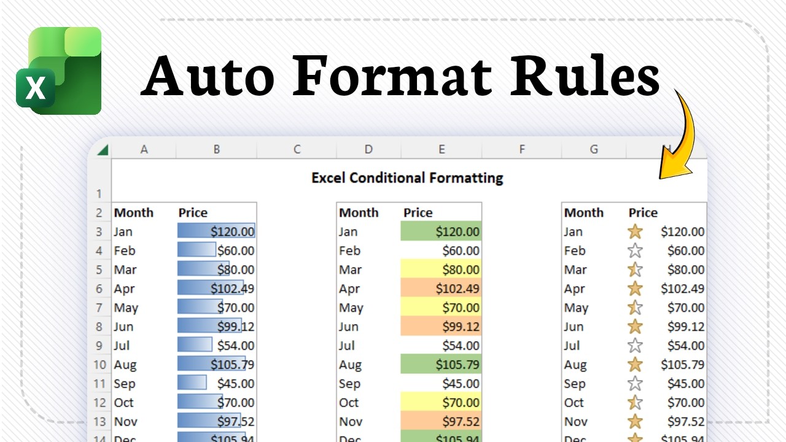Image resolution: width=786 pixels, height=442 pixels.
Task: Click 'Mar' in column G
Action: tap(575, 269)
